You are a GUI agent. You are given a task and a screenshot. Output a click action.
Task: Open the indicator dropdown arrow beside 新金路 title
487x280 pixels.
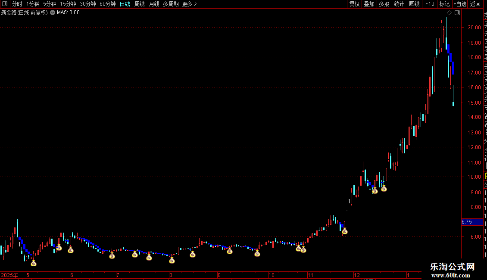click(53, 12)
